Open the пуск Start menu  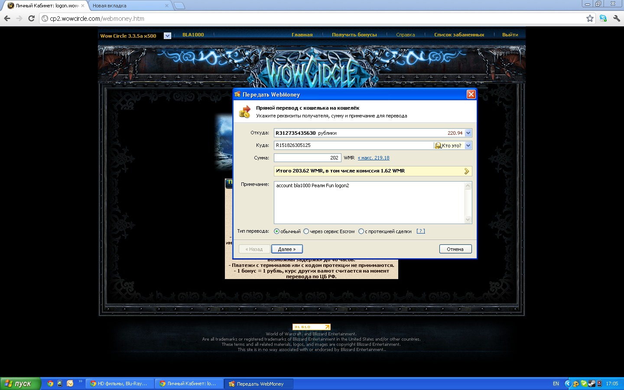pos(20,383)
